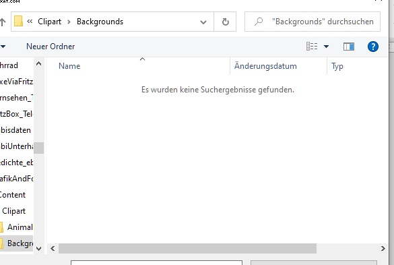Screen dimensions: 394x265
Task: Refresh the Backgrounds folder view
Action: (226, 22)
